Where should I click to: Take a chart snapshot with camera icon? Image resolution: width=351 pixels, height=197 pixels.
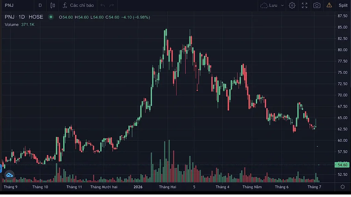pos(317,5)
